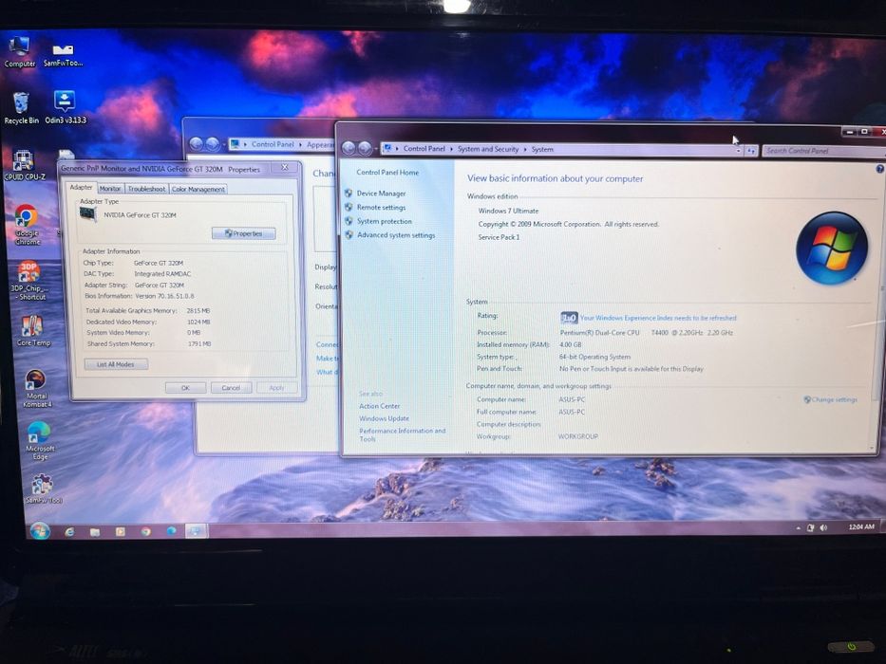The image size is (886, 664).
Task: Open Performance Information and Tools link
Action: (403, 434)
